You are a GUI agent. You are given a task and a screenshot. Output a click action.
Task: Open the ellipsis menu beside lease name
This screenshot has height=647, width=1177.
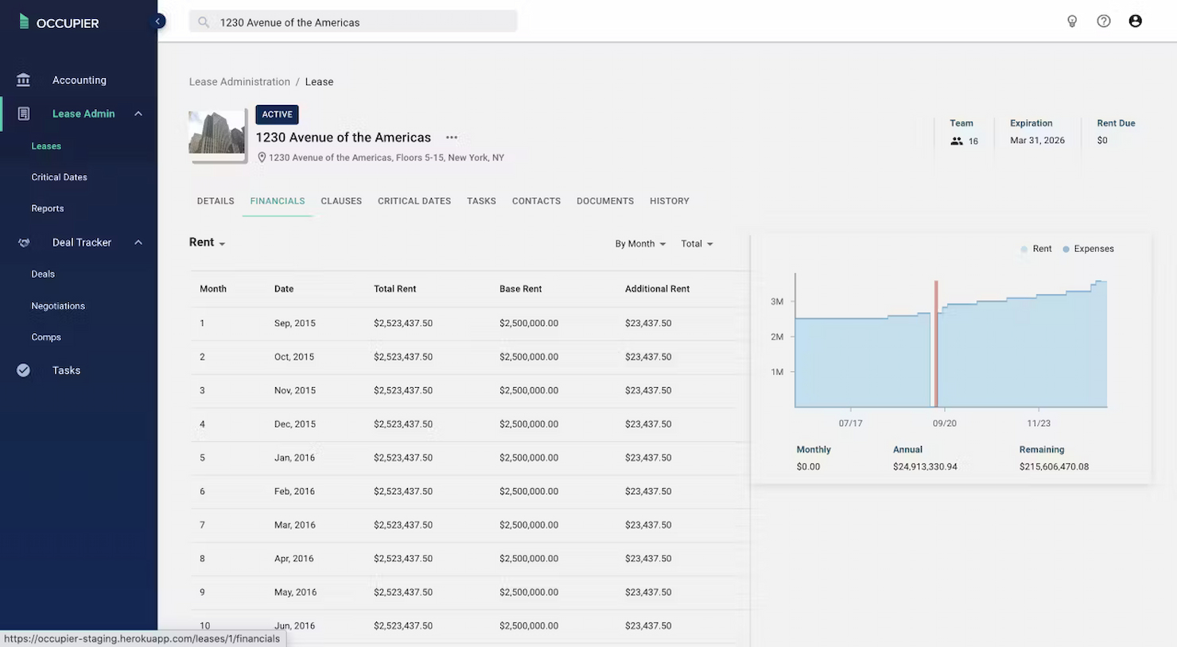tap(451, 137)
